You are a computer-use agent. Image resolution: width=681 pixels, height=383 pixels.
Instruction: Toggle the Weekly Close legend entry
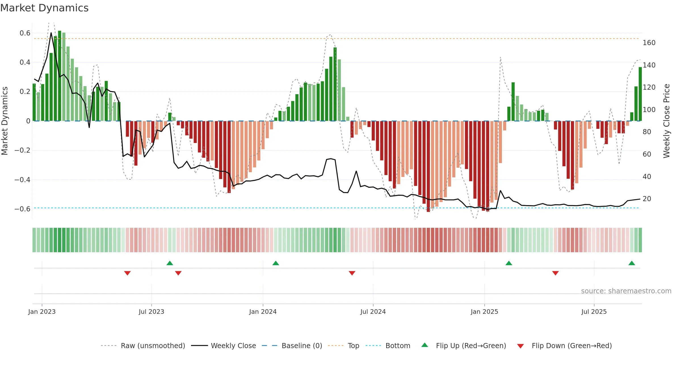[x=223, y=346]
